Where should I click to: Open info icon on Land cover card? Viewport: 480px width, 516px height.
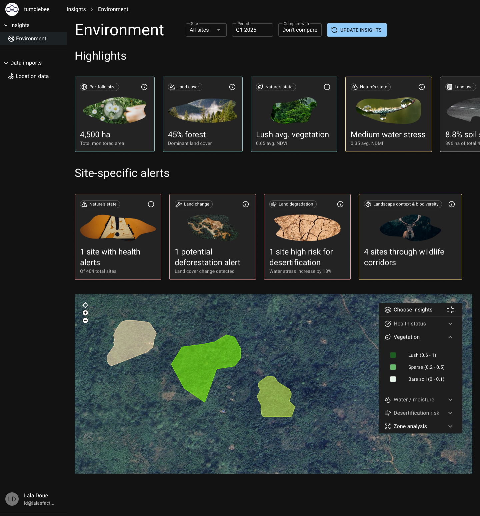pos(232,87)
